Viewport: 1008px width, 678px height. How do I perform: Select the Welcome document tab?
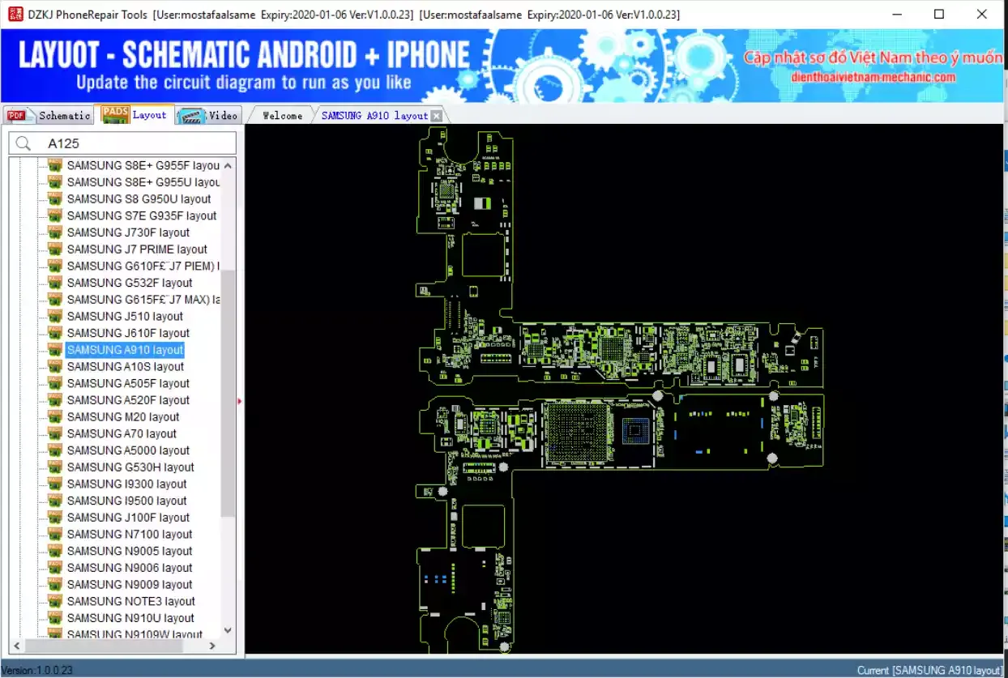point(282,115)
